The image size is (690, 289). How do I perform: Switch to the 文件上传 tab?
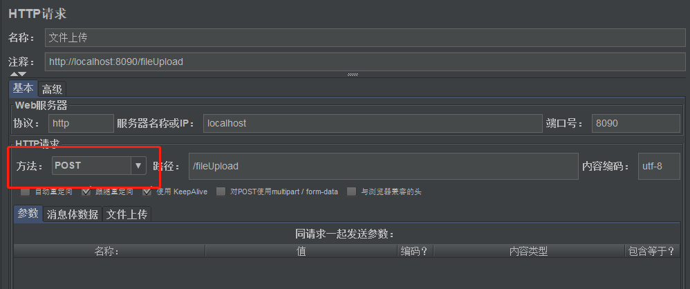127,214
